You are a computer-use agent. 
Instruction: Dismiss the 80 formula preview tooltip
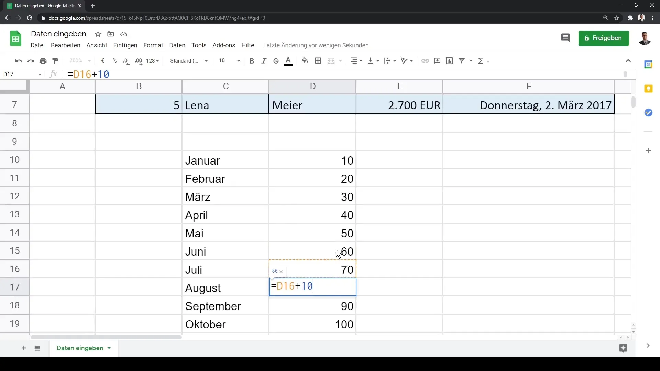[281, 272]
